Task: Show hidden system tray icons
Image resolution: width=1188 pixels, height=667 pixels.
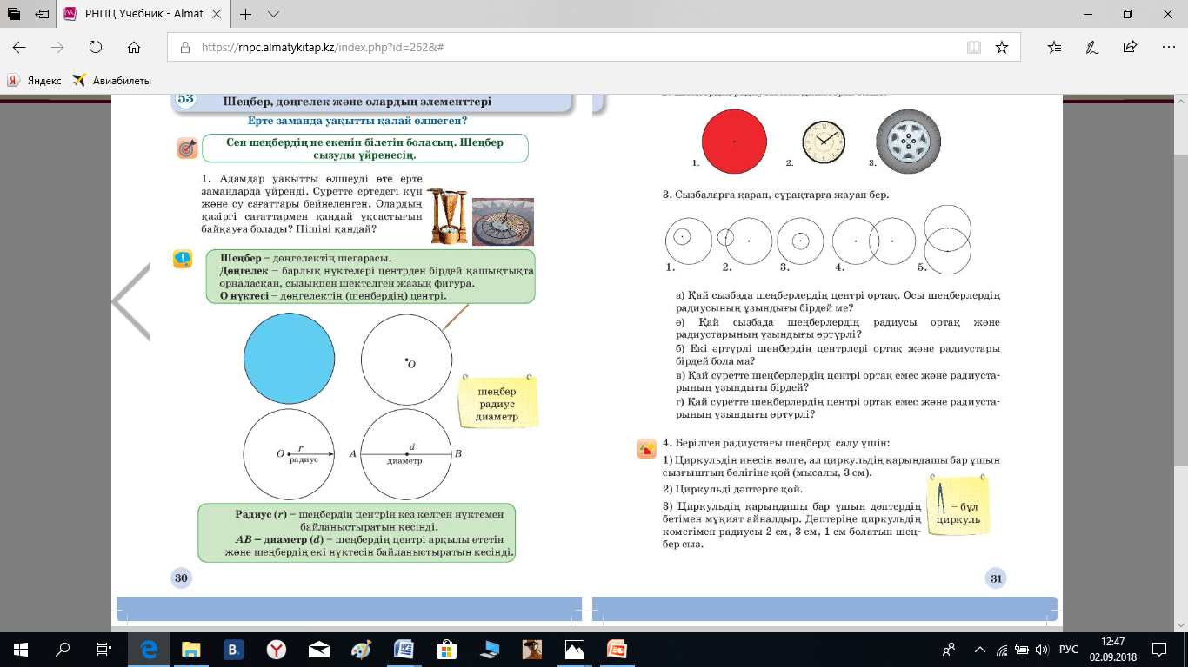Action: coord(980,650)
